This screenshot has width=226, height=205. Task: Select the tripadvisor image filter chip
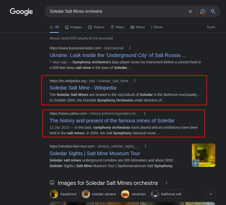(x=65, y=194)
